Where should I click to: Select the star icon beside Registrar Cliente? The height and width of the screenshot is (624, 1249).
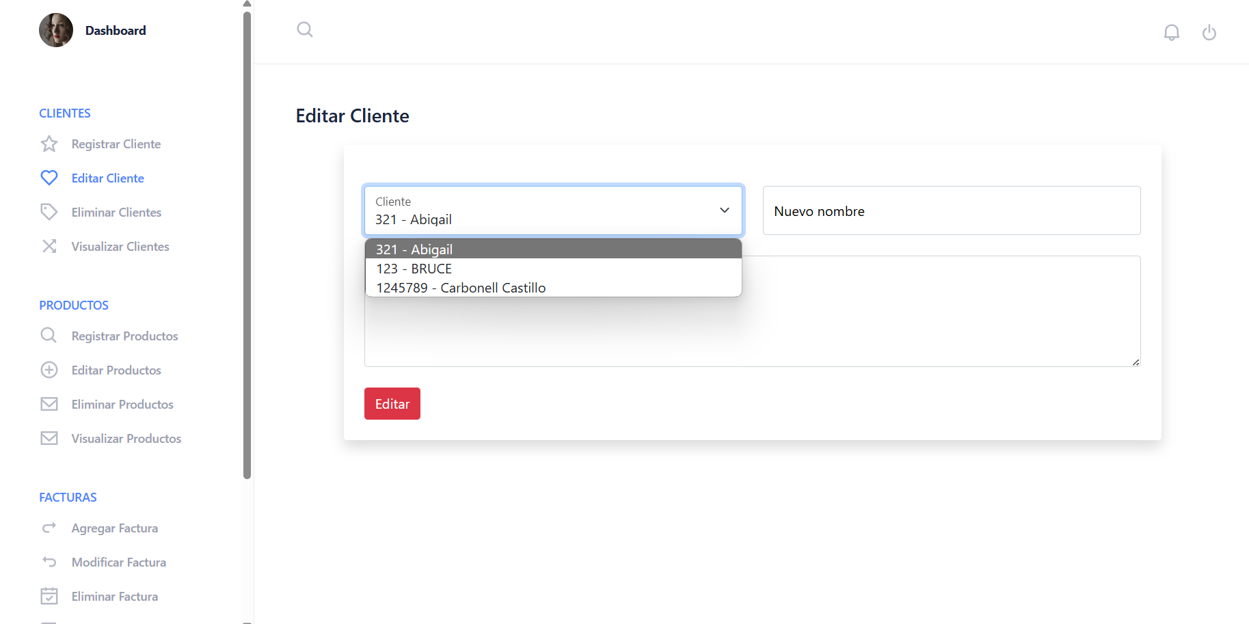point(49,144)
